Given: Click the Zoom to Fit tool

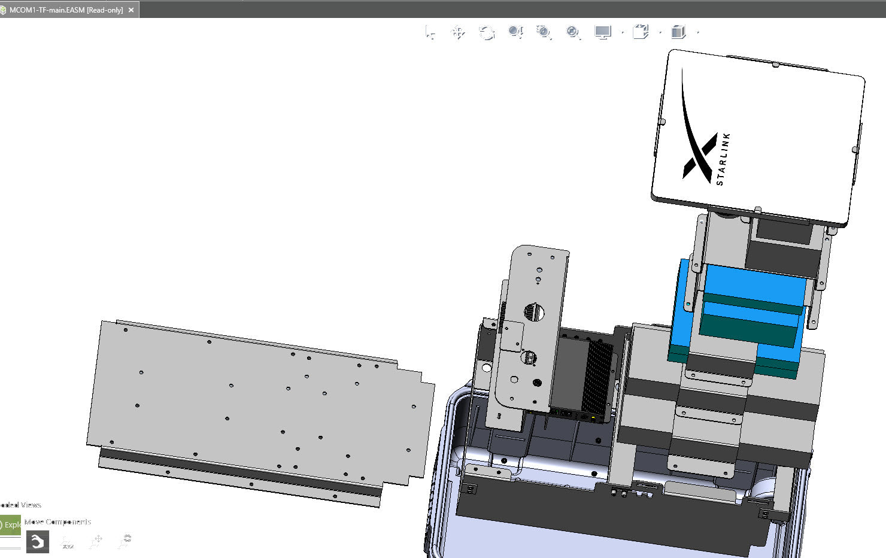Looking at the screenshot, I should [573, 32].
